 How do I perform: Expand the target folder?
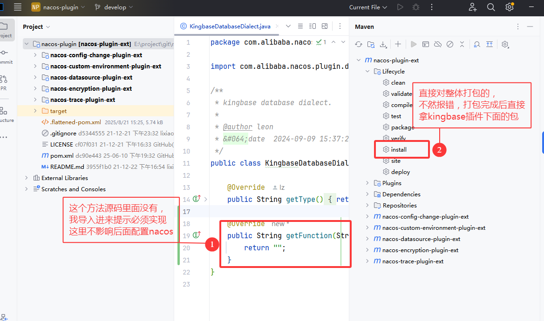coord(35,111)
